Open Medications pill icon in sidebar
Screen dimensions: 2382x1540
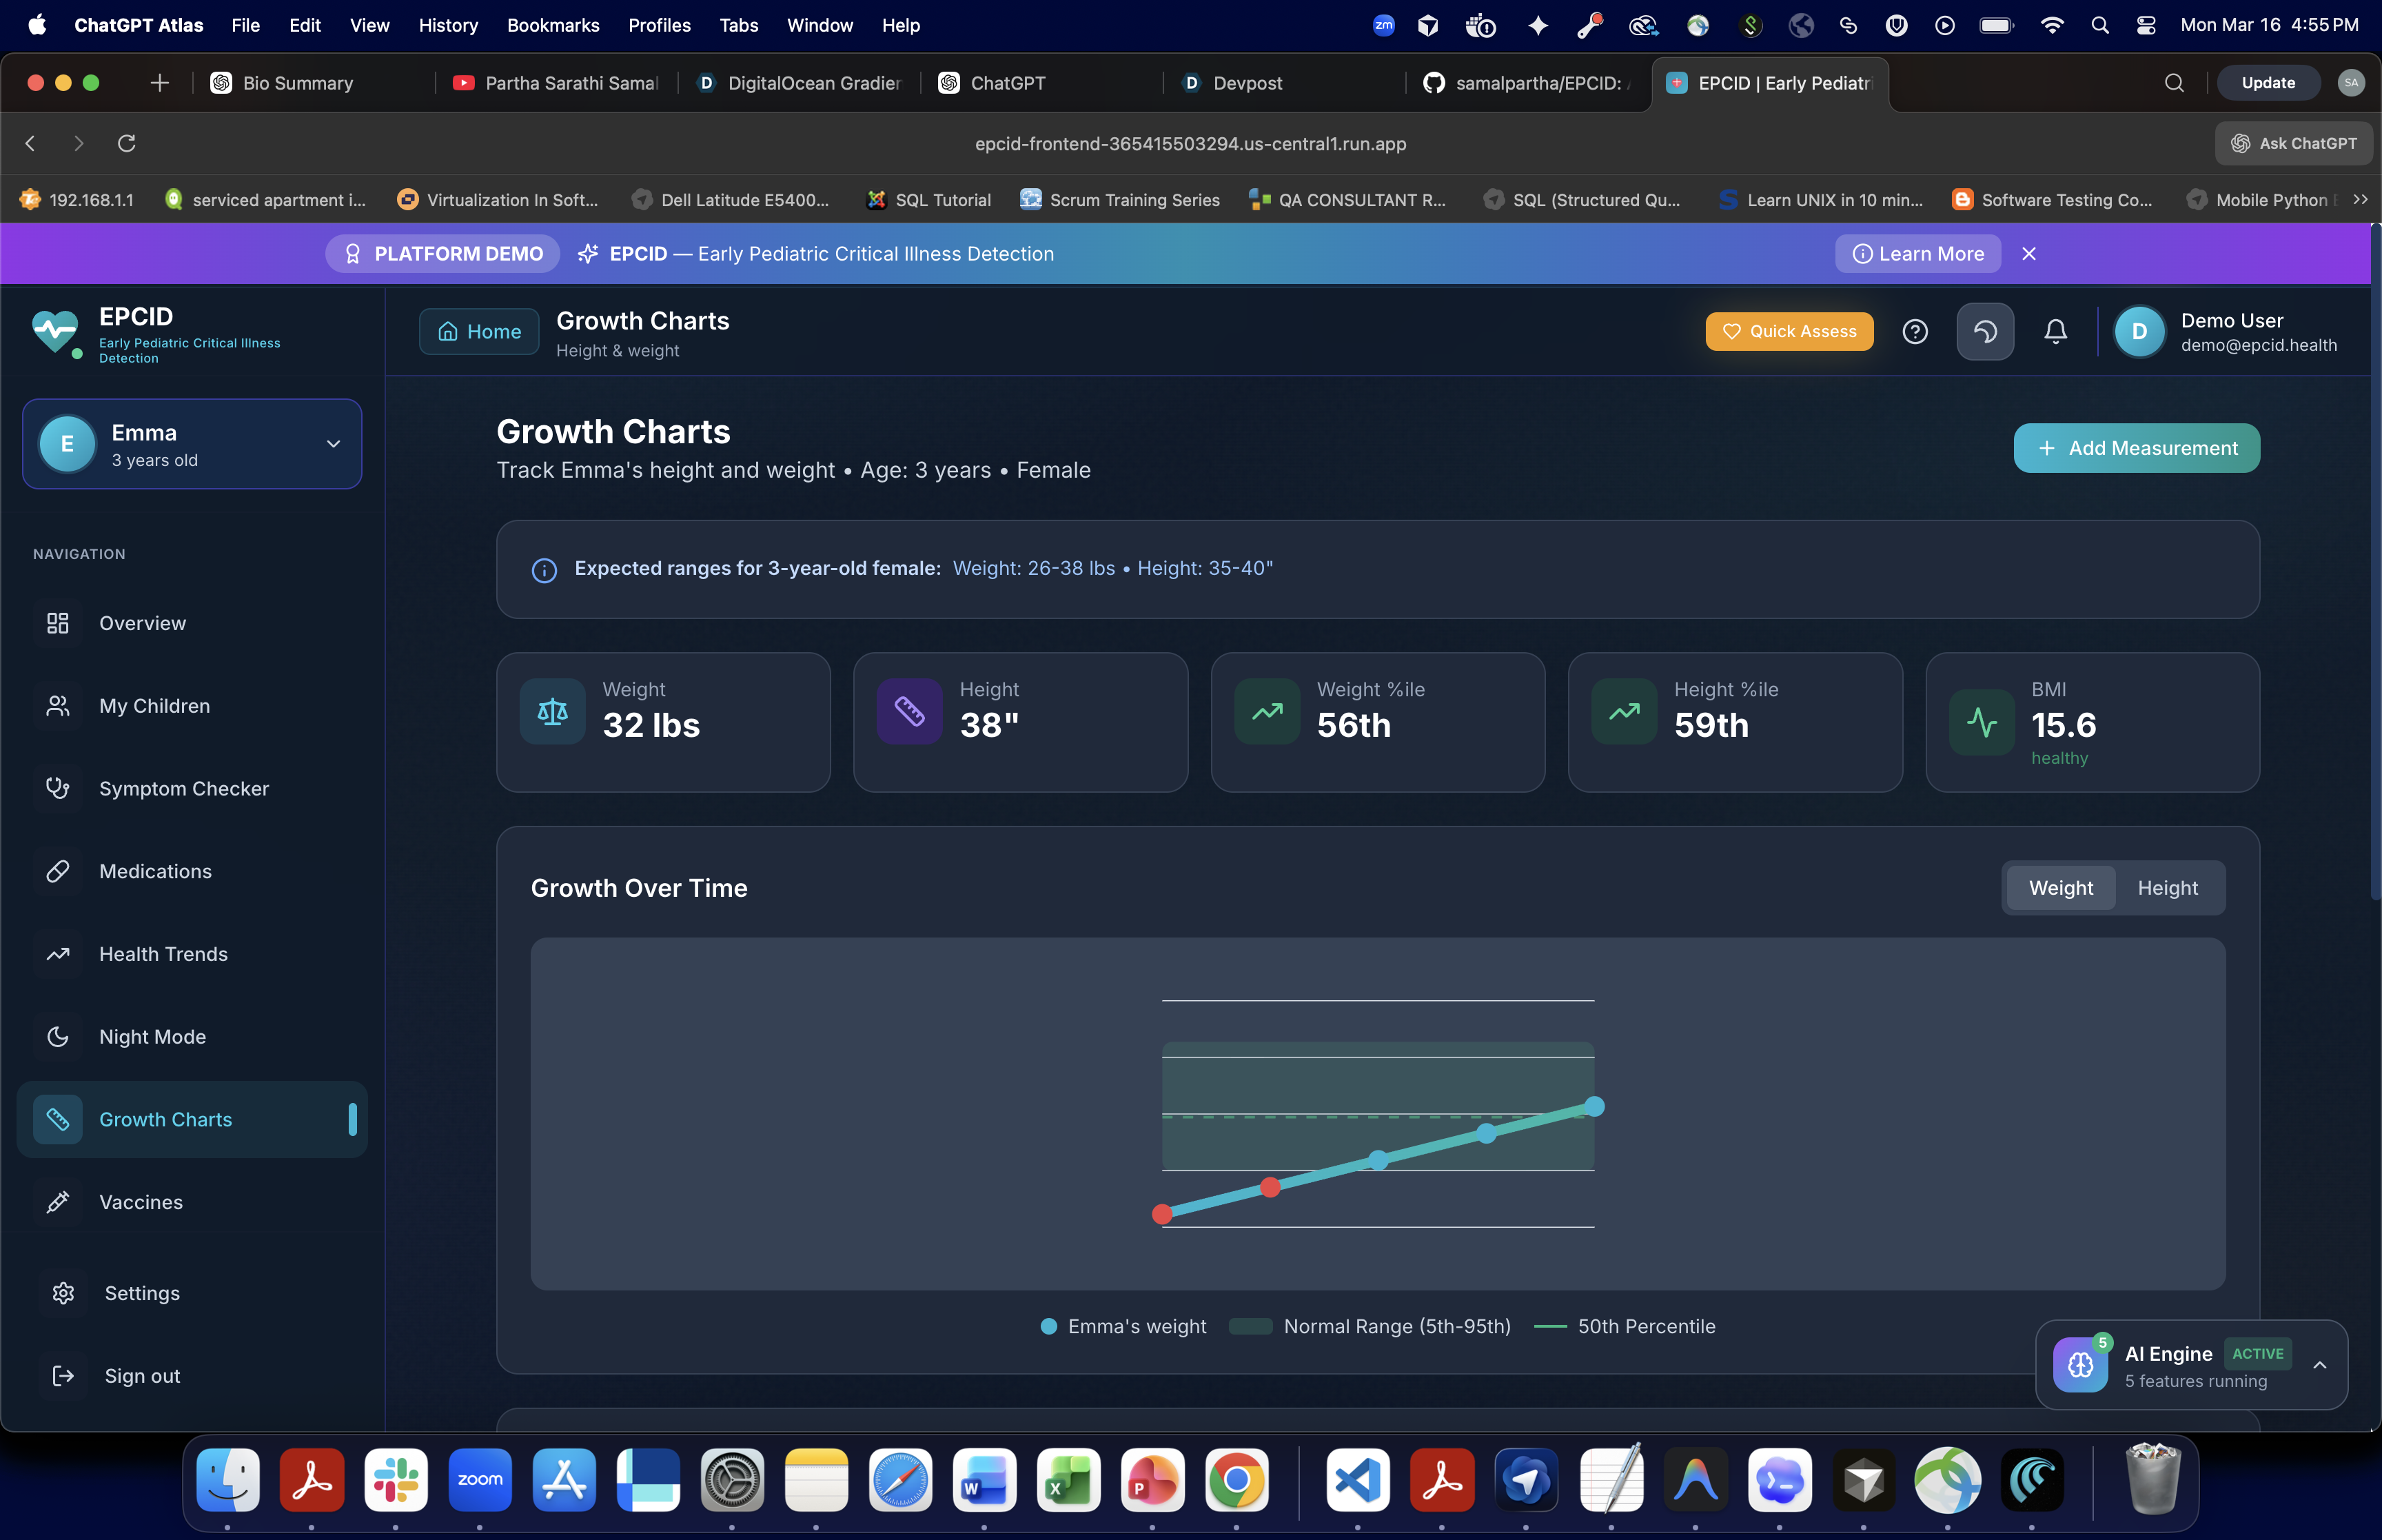pos(58,871)
